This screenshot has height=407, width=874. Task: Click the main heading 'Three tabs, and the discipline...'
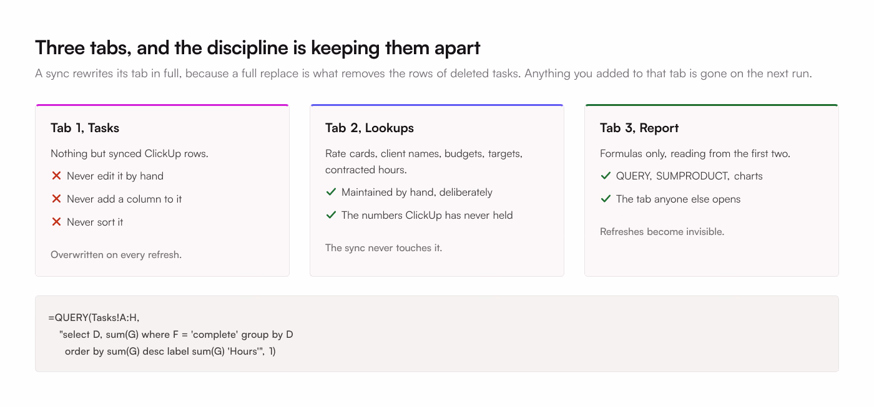pos(258,48)
